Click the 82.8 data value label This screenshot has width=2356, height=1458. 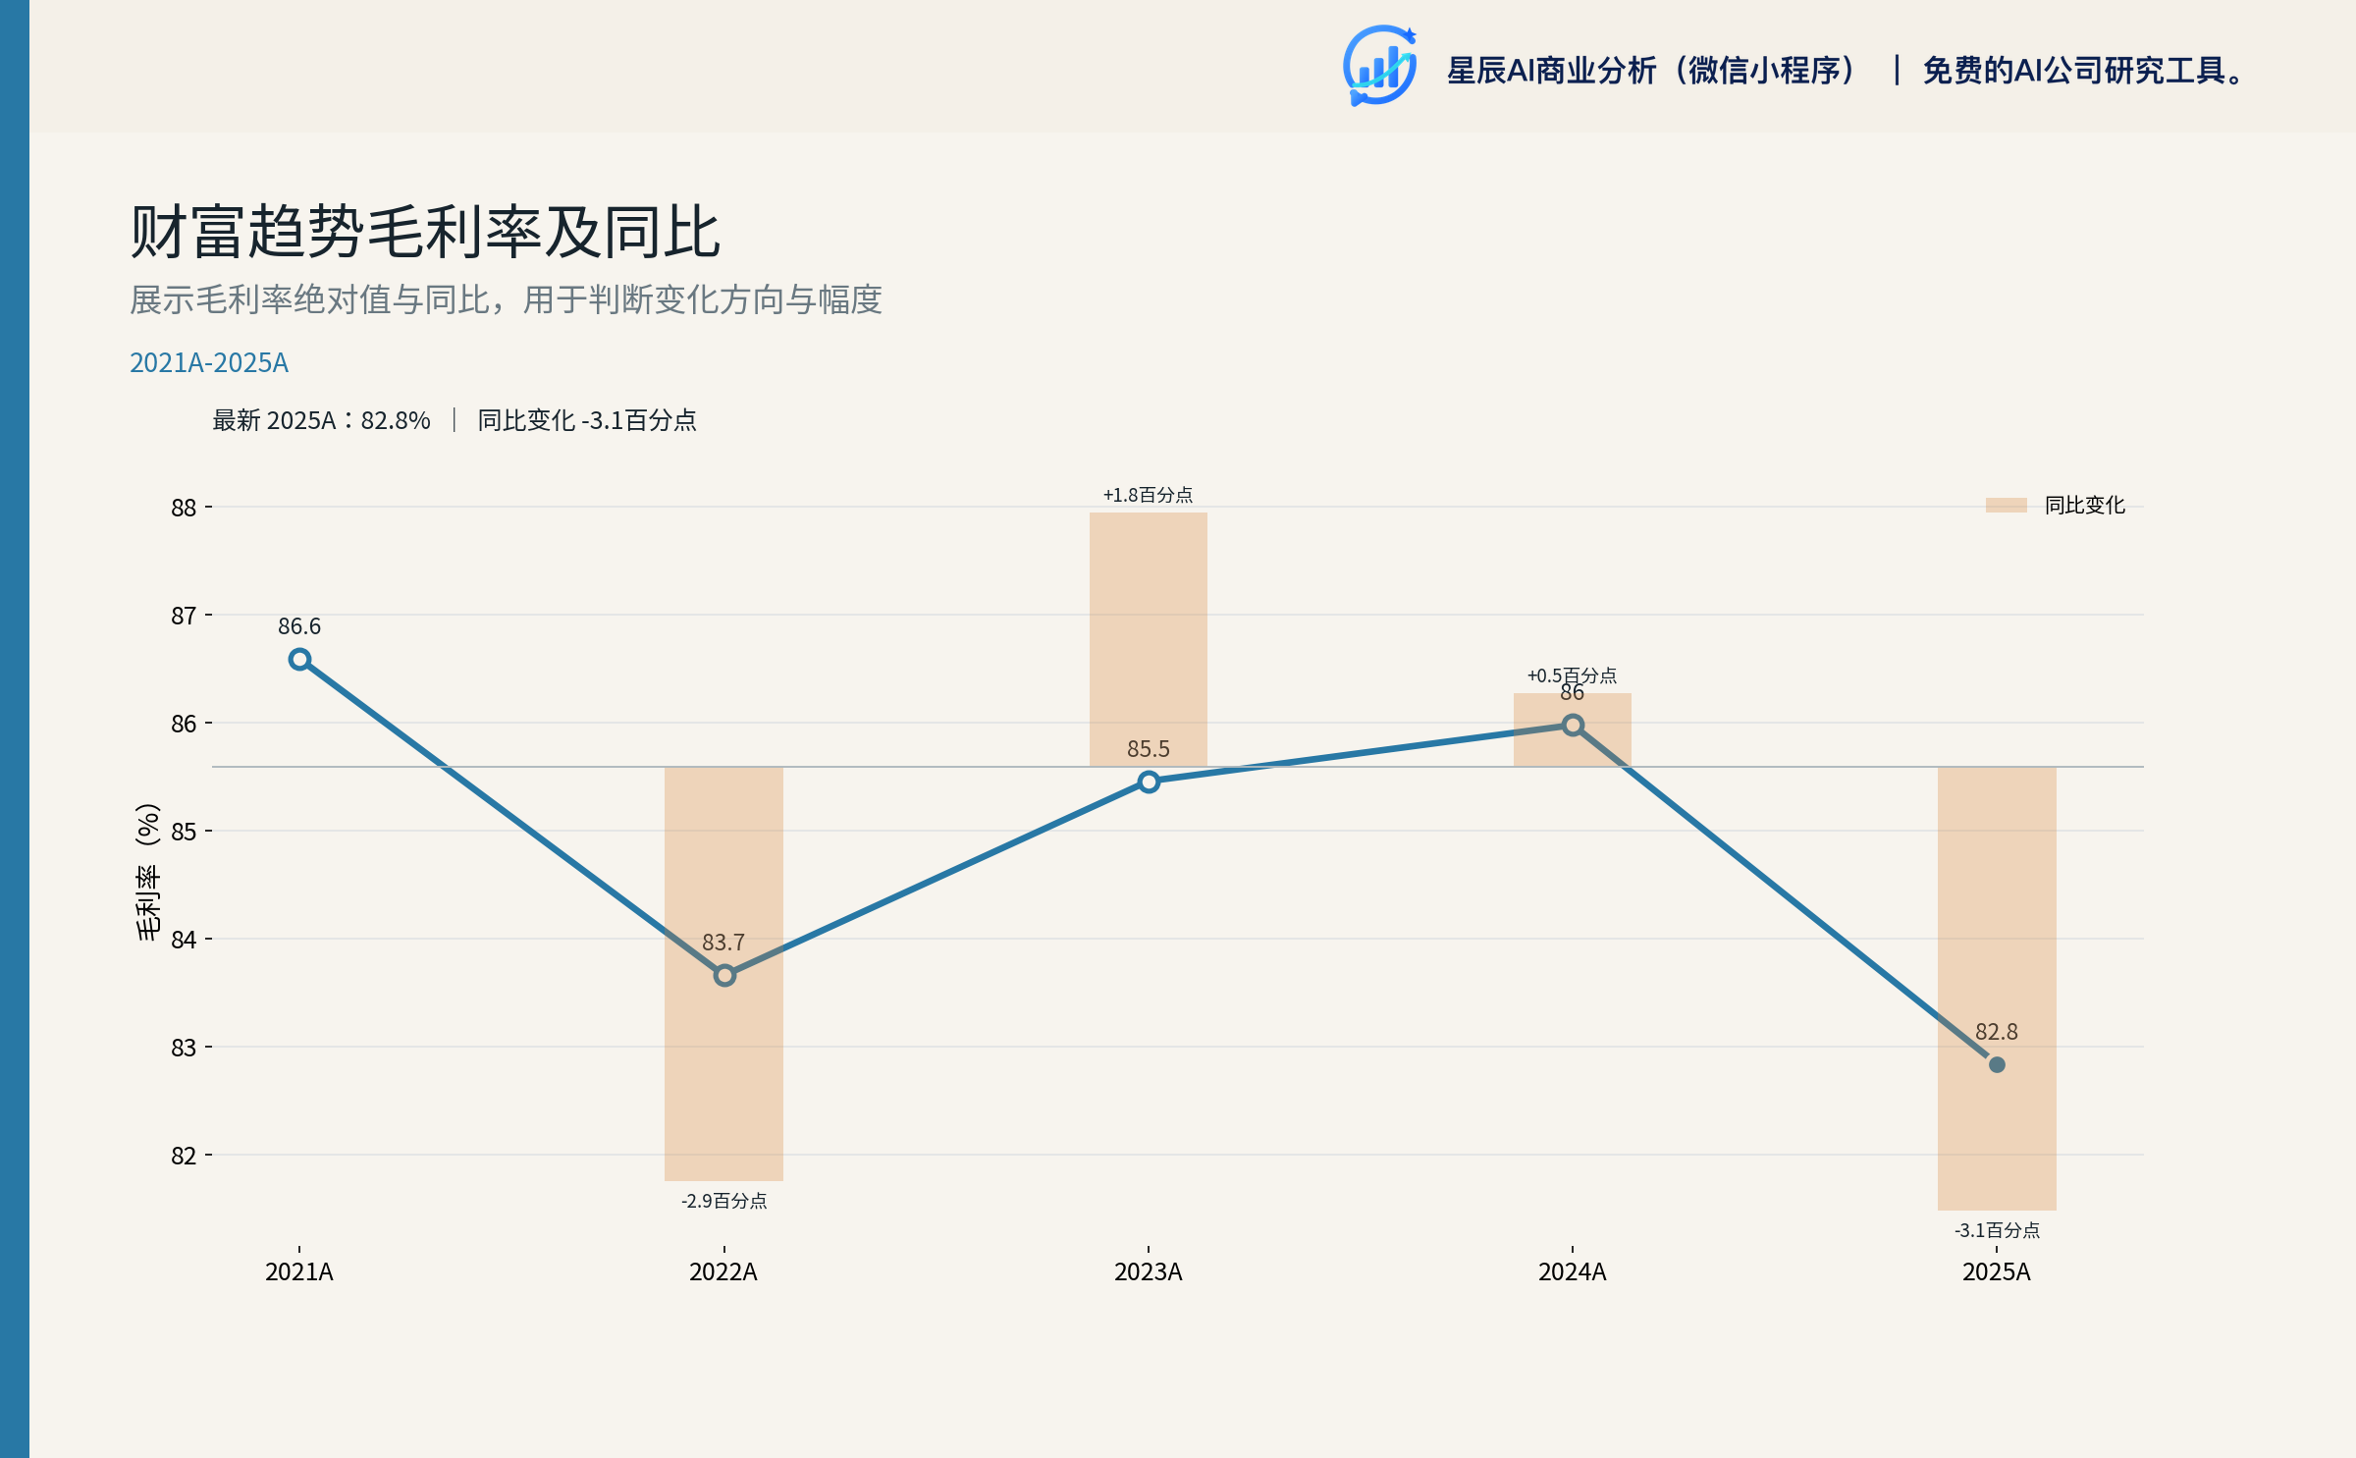1997,1032
